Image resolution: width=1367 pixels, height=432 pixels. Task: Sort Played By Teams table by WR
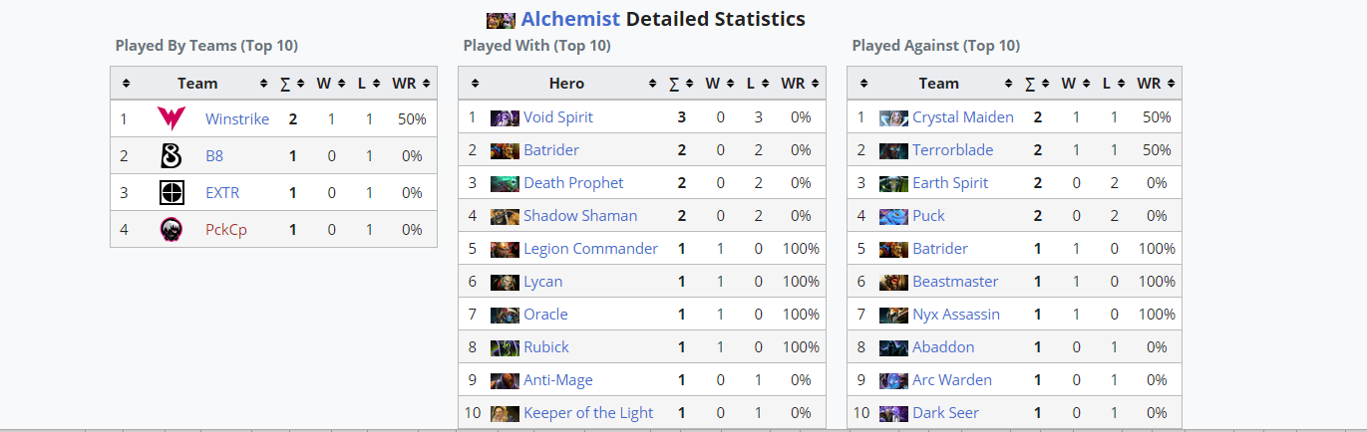pos(410,84)
